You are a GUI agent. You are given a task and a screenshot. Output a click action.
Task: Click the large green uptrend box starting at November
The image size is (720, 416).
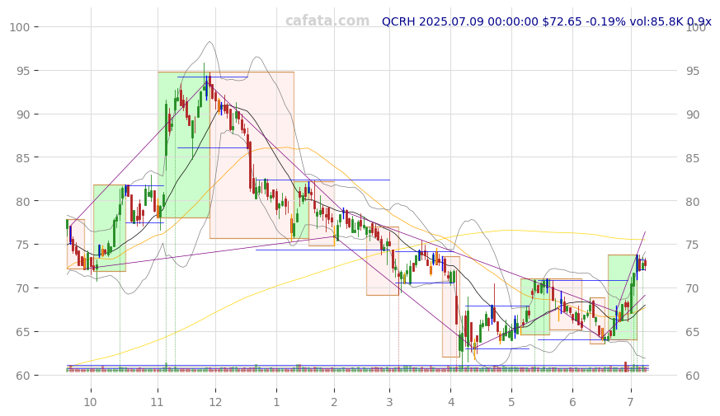tap(184, 144)
